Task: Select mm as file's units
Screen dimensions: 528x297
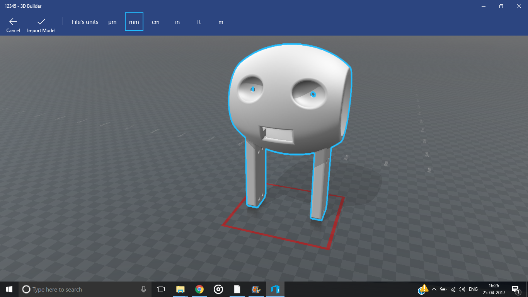Action: (134, 22)
